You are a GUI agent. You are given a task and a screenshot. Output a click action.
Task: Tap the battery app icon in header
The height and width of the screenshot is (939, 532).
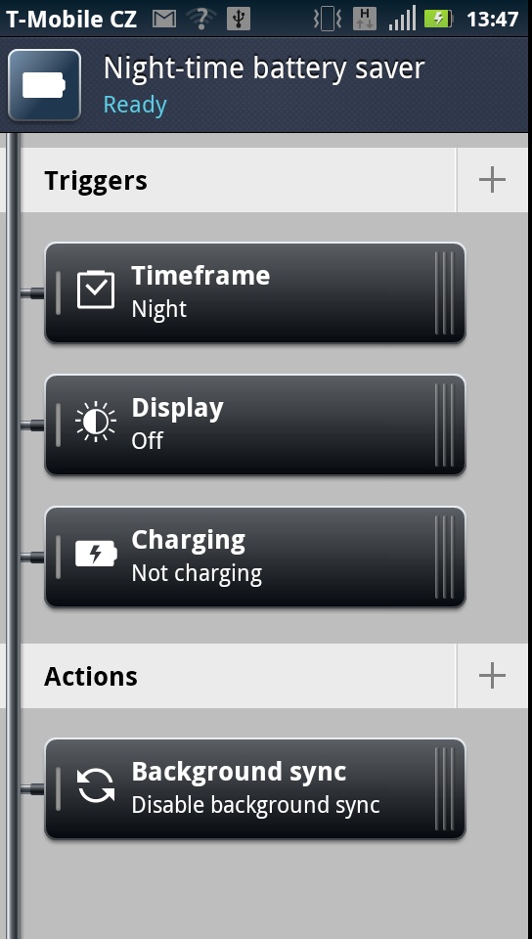(44, 85)
